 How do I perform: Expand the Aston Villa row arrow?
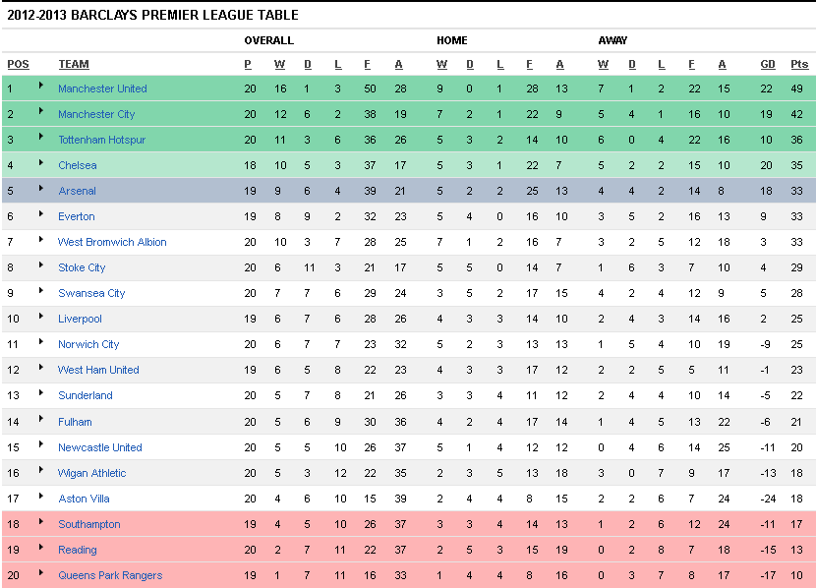[41, 496]
